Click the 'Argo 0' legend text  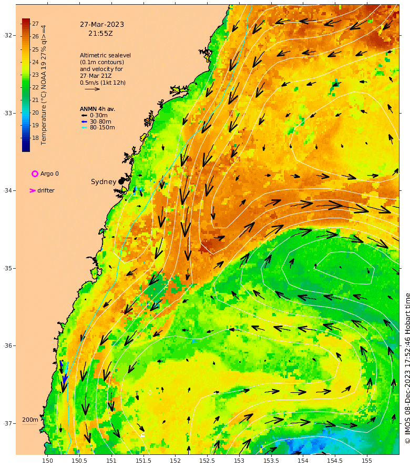(x=49, y=174)
